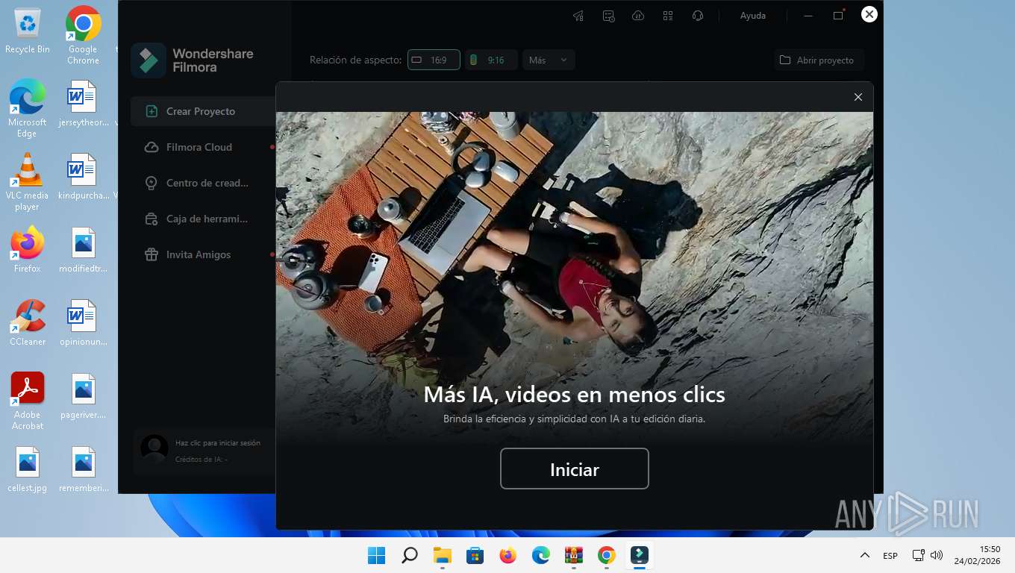Click the Wondershare Filmora logo
Image resolution: width=1015 pixels, height=573 pixels.
(193, 60)
